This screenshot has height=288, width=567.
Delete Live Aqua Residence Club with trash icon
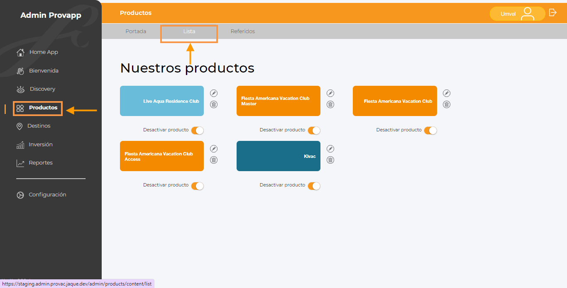[214, 104]
